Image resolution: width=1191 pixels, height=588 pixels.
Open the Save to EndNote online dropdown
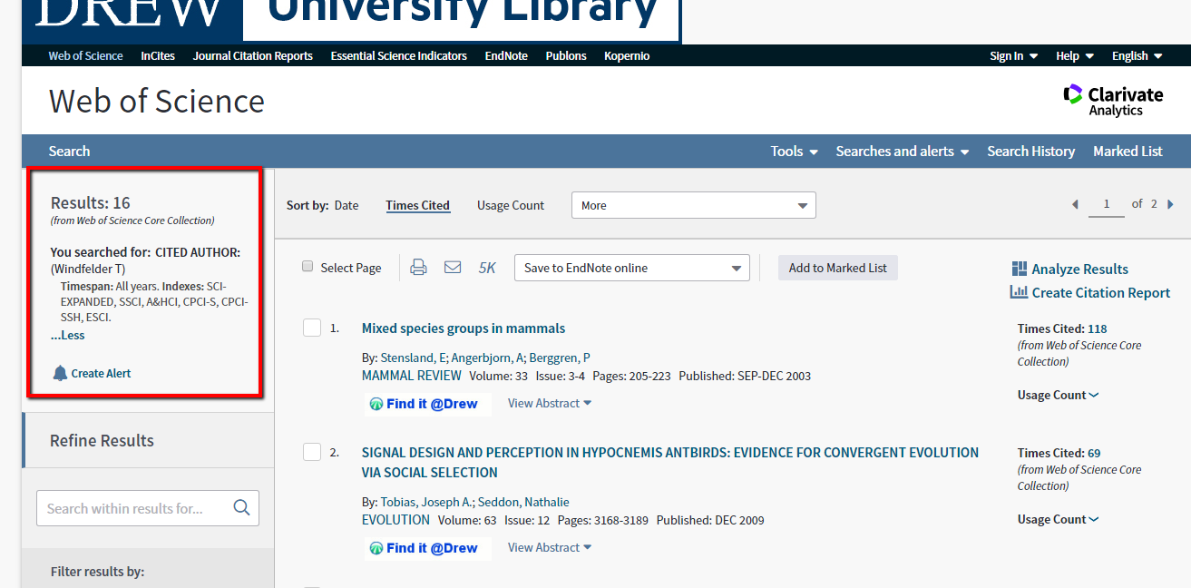[632, 268]
